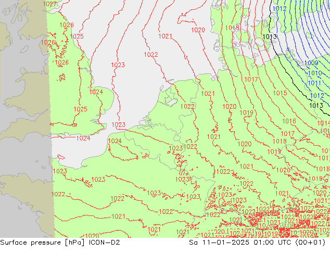This screenshot has height=255, width=330.
Task: Click the 'Sa 11-01-2025 01:00 UTC (00+01)' timestamp
Action: coord(257,243)
